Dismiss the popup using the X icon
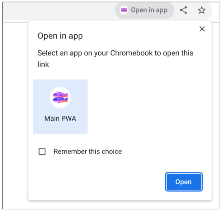The width and height of the screenshot is (224, 216). (202, 29)
